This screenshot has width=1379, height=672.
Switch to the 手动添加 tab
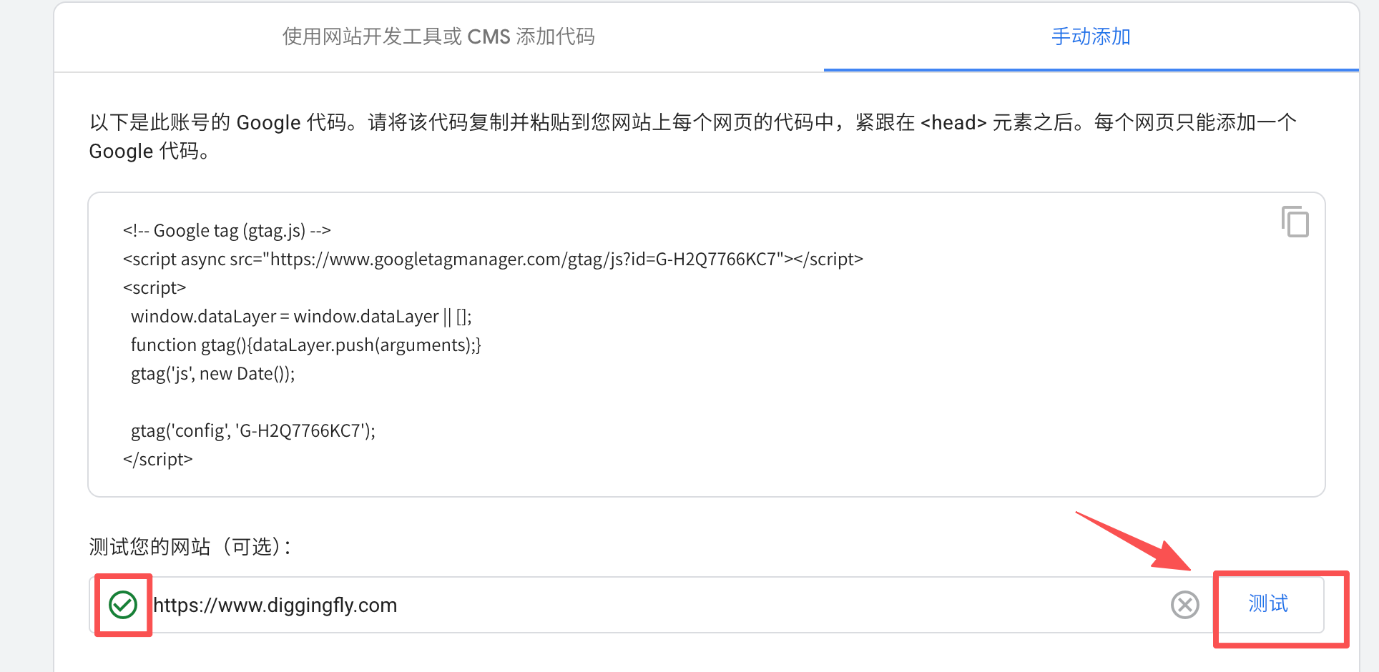coord(1091,36)
